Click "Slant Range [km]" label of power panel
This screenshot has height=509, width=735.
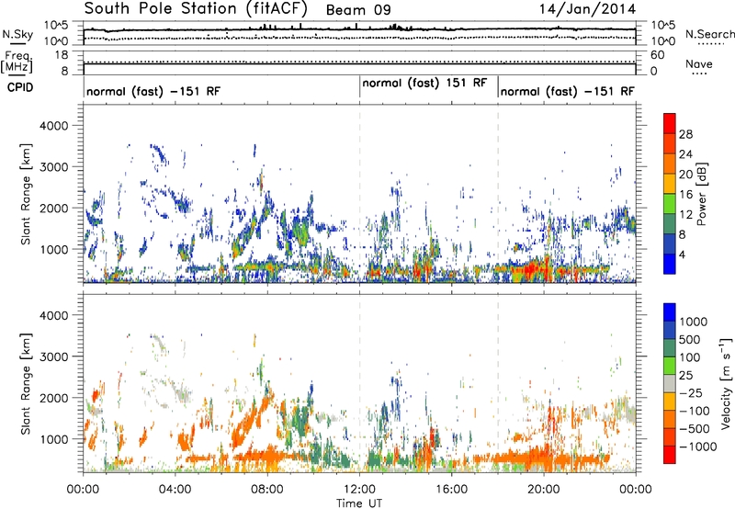(26, 194)
